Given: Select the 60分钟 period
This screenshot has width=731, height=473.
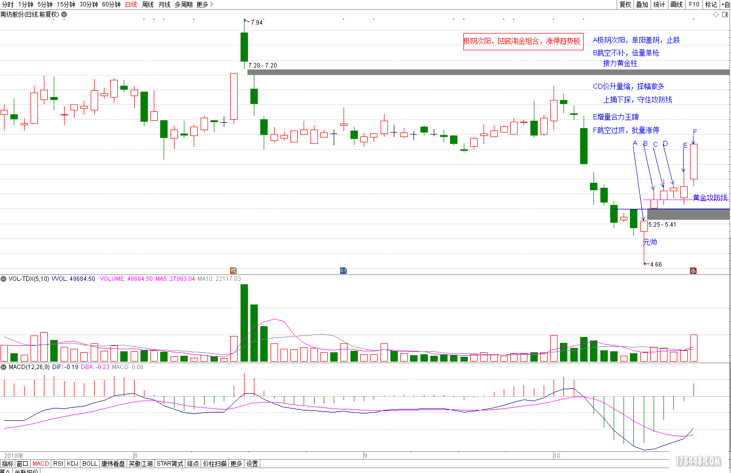Looking at the screenshot, I should click(111, 4).
